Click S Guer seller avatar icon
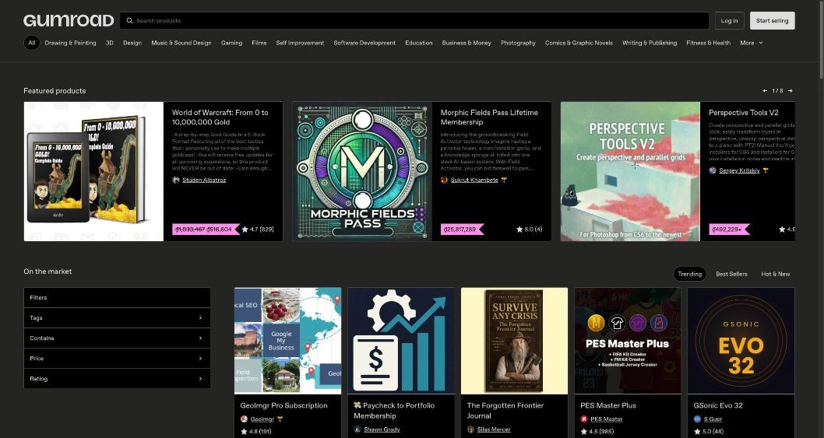Screen dimensions: 824x438 point(697,419)
